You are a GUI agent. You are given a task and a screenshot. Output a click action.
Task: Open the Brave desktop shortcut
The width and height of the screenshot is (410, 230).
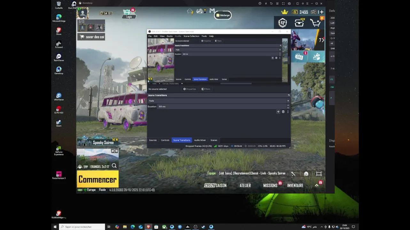[x=59, y=31]
